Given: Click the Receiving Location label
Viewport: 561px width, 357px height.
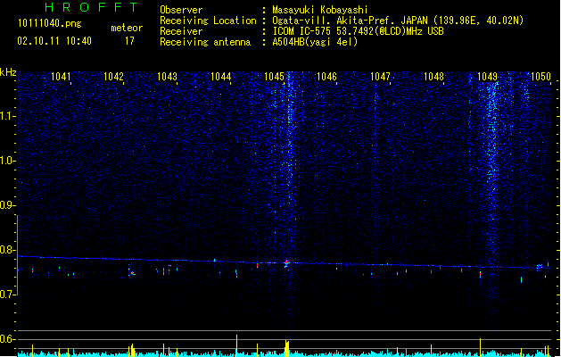Looking at the screenshot, I should coord(208,21).
